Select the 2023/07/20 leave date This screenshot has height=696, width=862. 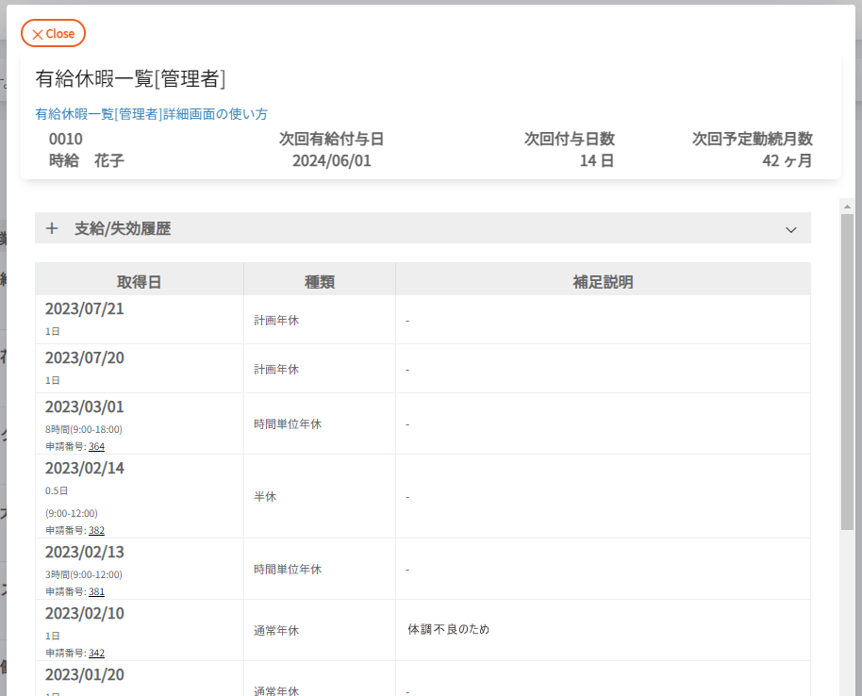(85, 358)
